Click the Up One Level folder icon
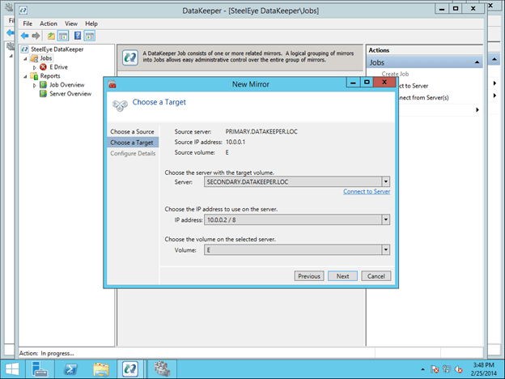Image resolution: width=505 pixels, height=379 pixels. tap(51, 36)
